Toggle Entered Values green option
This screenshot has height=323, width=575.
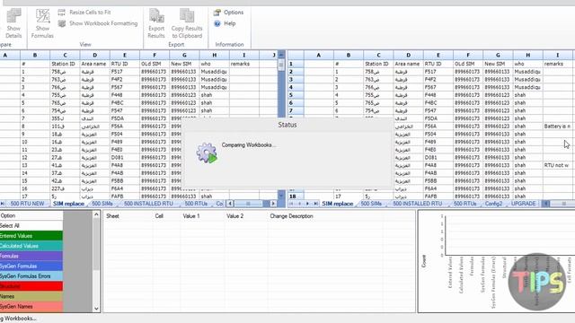click(31, 236)
